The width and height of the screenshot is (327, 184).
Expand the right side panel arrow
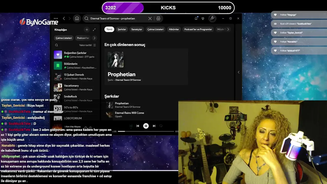pos(239,72)
